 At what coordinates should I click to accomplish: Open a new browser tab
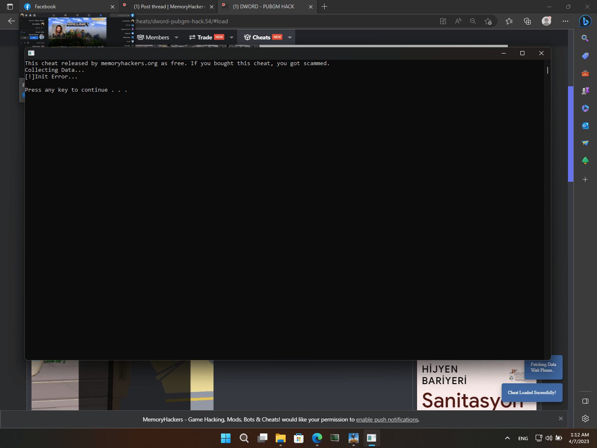point(325,7)
